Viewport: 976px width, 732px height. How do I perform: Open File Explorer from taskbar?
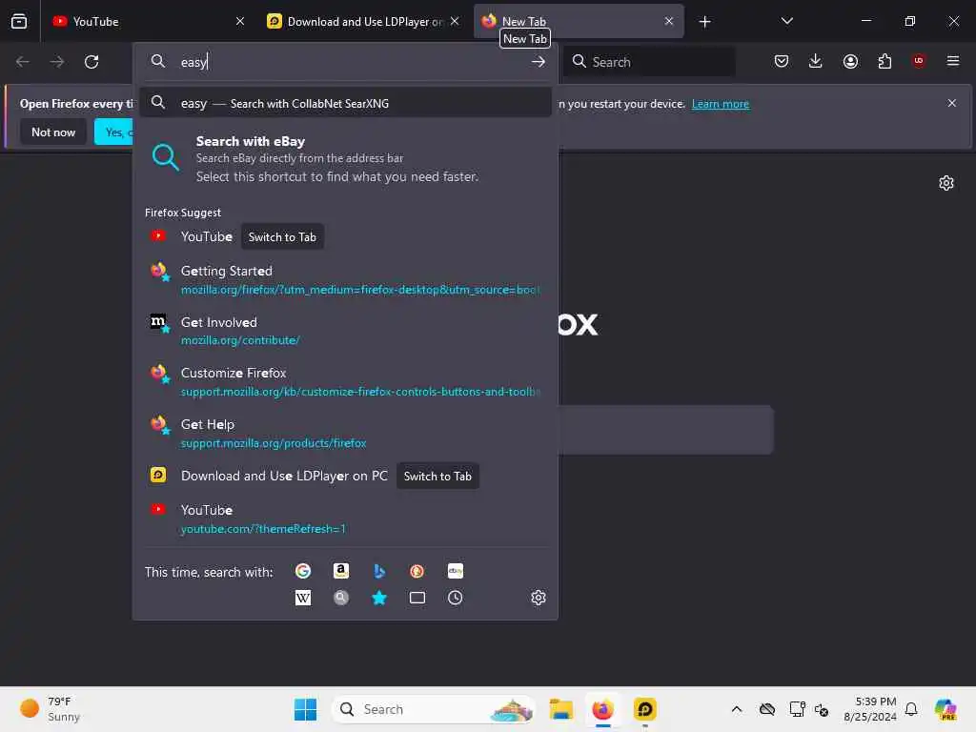[x=560, y=709]
